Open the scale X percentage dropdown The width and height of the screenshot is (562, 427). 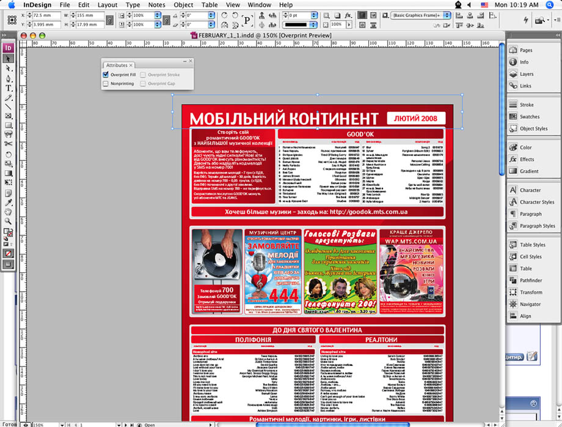(x=158, y=15)
